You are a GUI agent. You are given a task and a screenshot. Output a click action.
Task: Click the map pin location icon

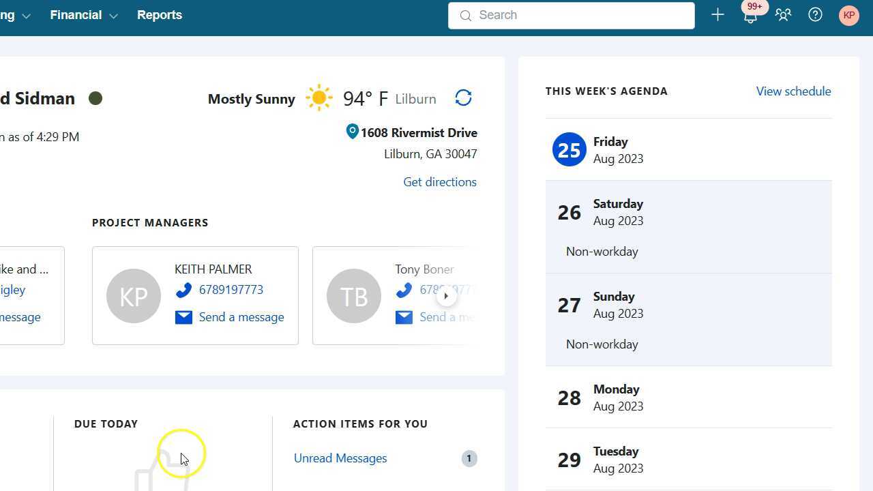click(352, 132)
